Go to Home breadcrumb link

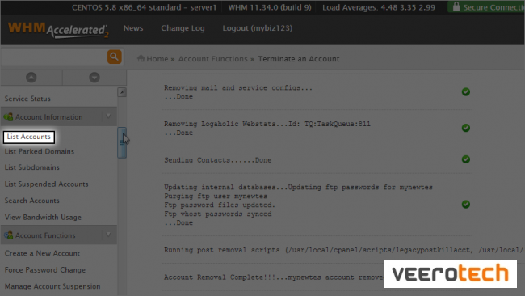(x=157, y=59)
